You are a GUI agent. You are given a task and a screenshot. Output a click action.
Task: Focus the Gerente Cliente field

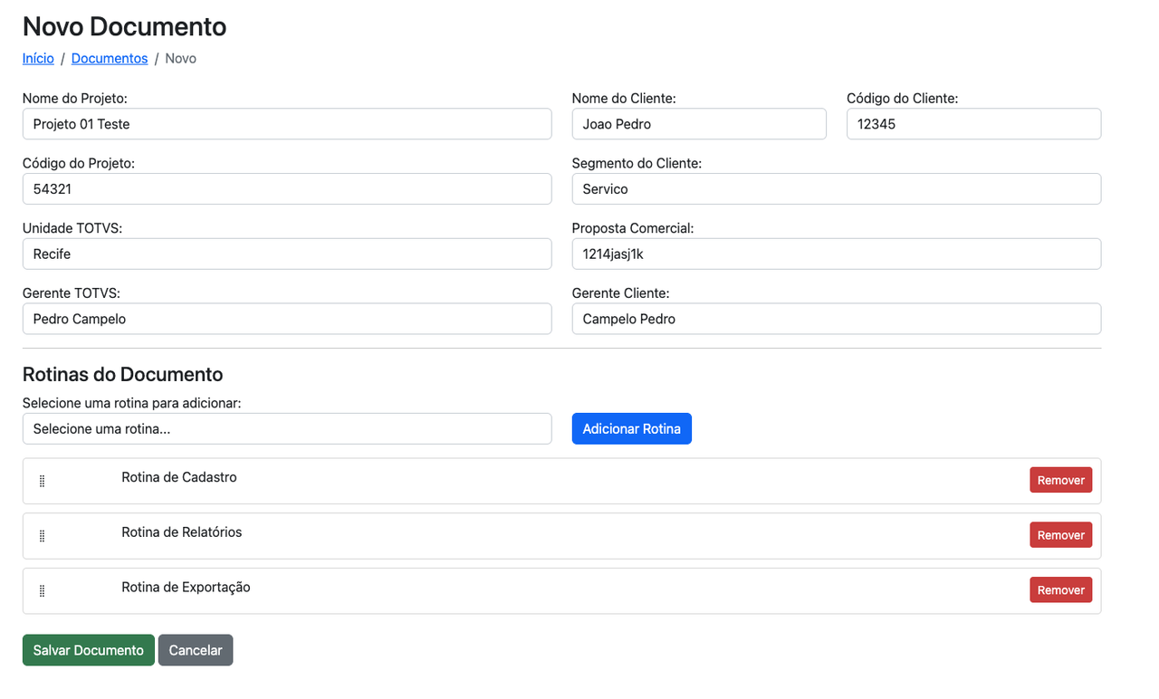pyautogui.click(x=837, y=319)
